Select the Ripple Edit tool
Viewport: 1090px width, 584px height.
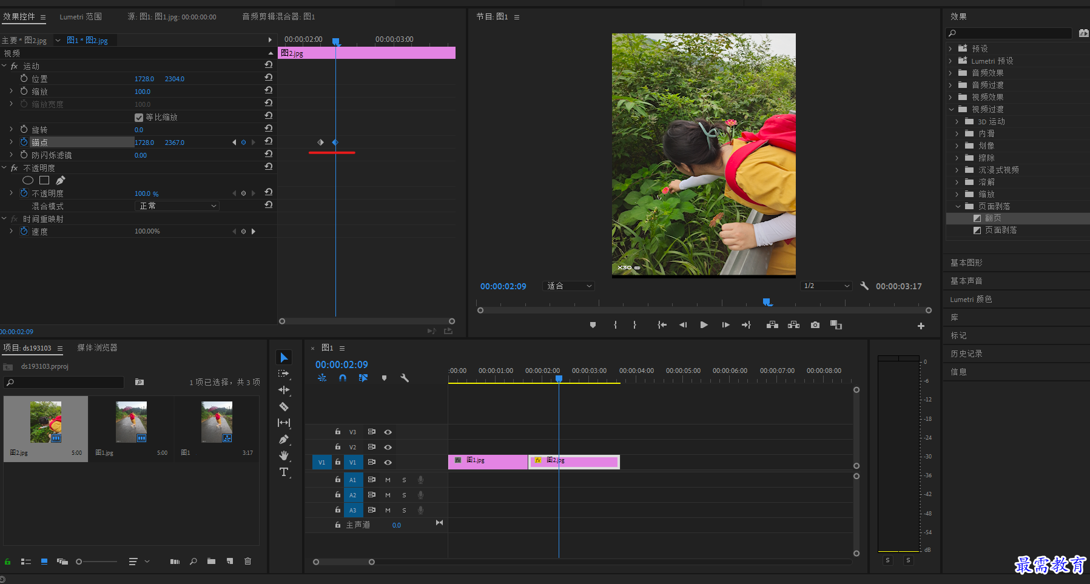pyautogui.click(x=283, y=390)
